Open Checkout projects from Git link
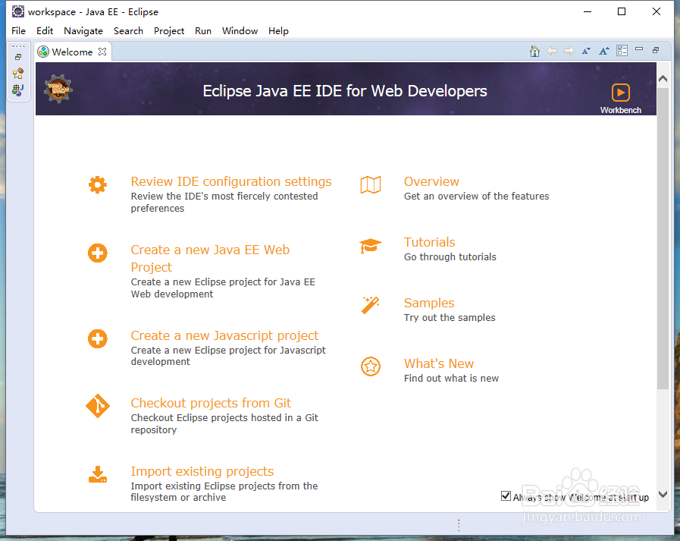 point(211,404)
